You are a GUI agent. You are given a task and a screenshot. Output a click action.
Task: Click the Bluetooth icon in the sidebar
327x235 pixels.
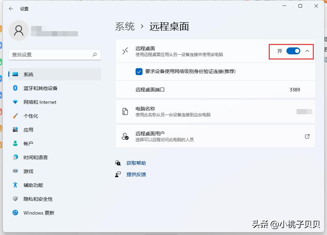(15, 88)
